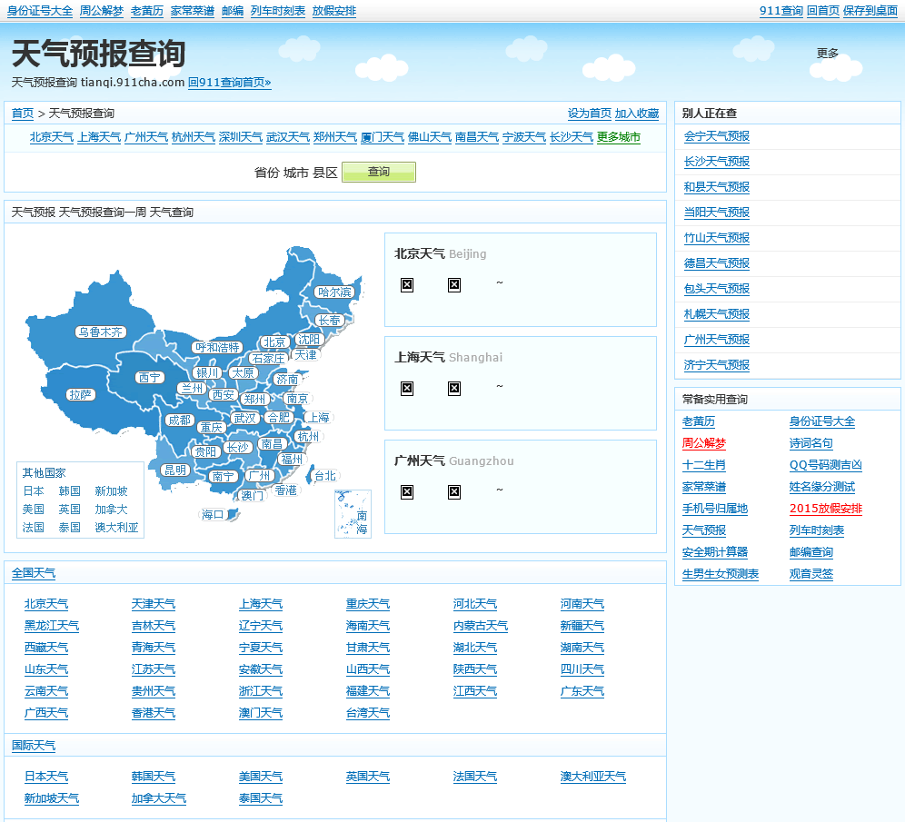This screenshot has height=822, width=905.
Task: Open 生男生女预测表 link
Action: (x=721, y=574)
